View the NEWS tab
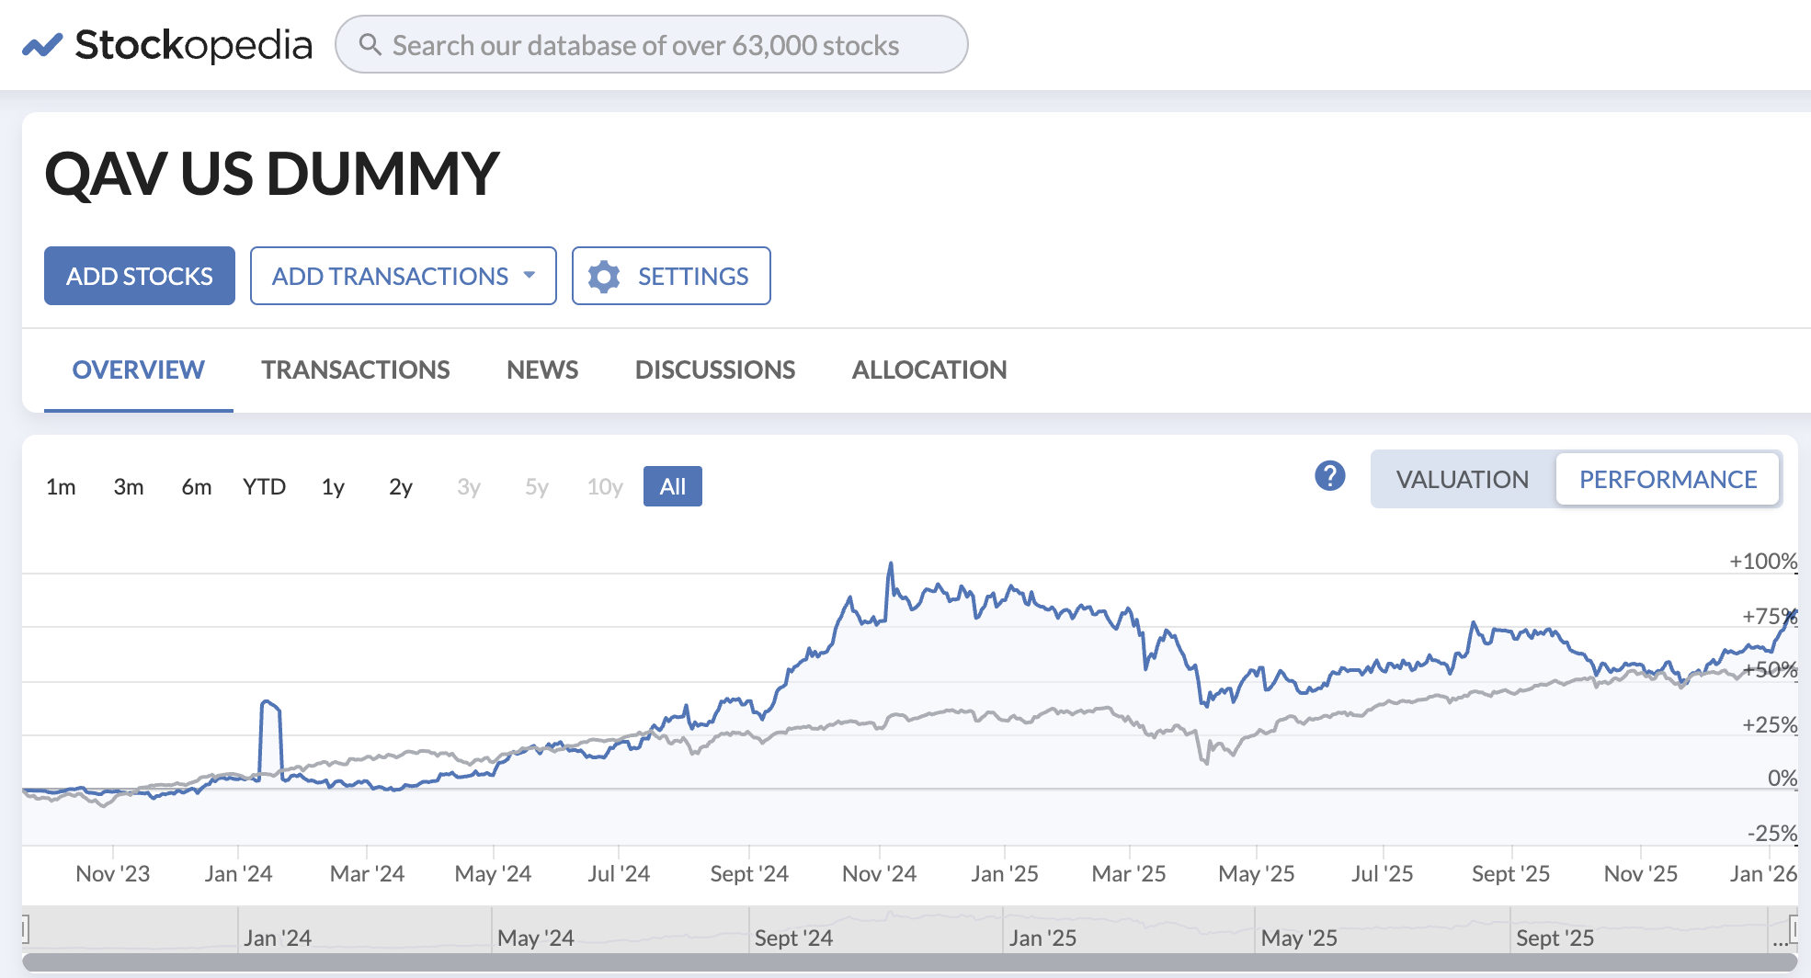This screenshot has width=1811, height=978. pos(541,370)
